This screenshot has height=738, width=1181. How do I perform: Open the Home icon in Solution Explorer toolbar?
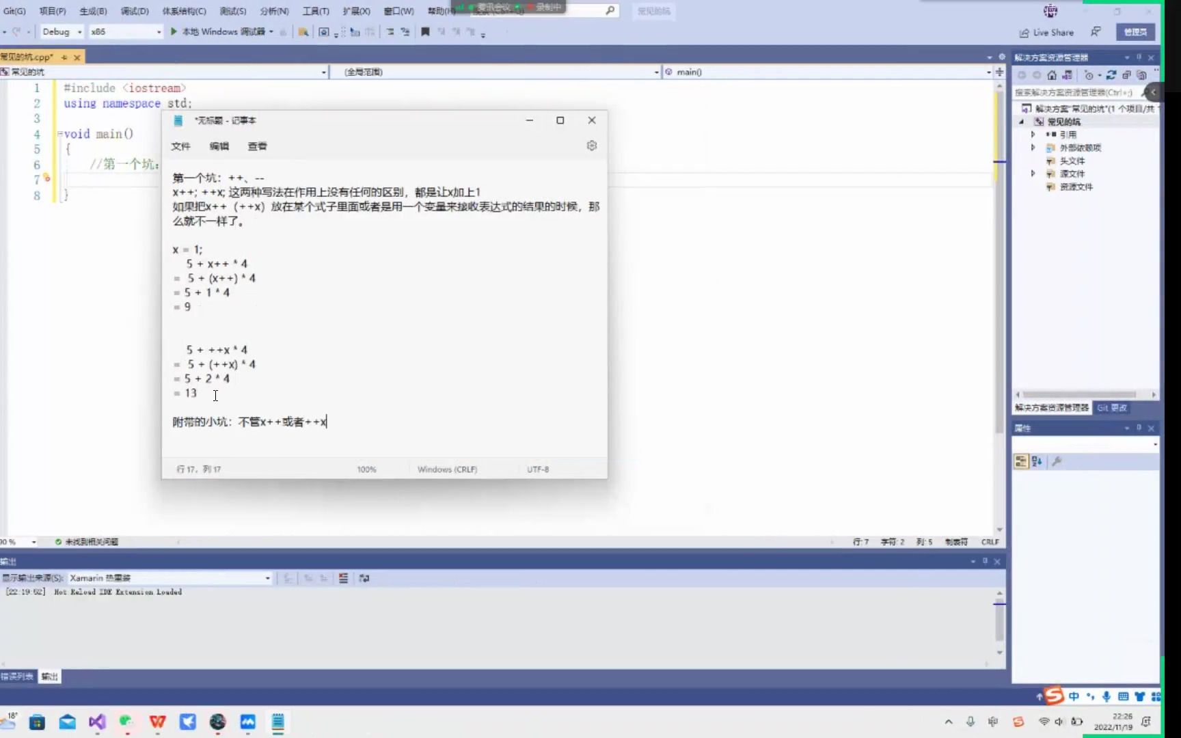[1052, 75]
